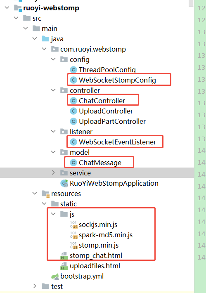Collapse the src folder node

click(x=16, y=18)
